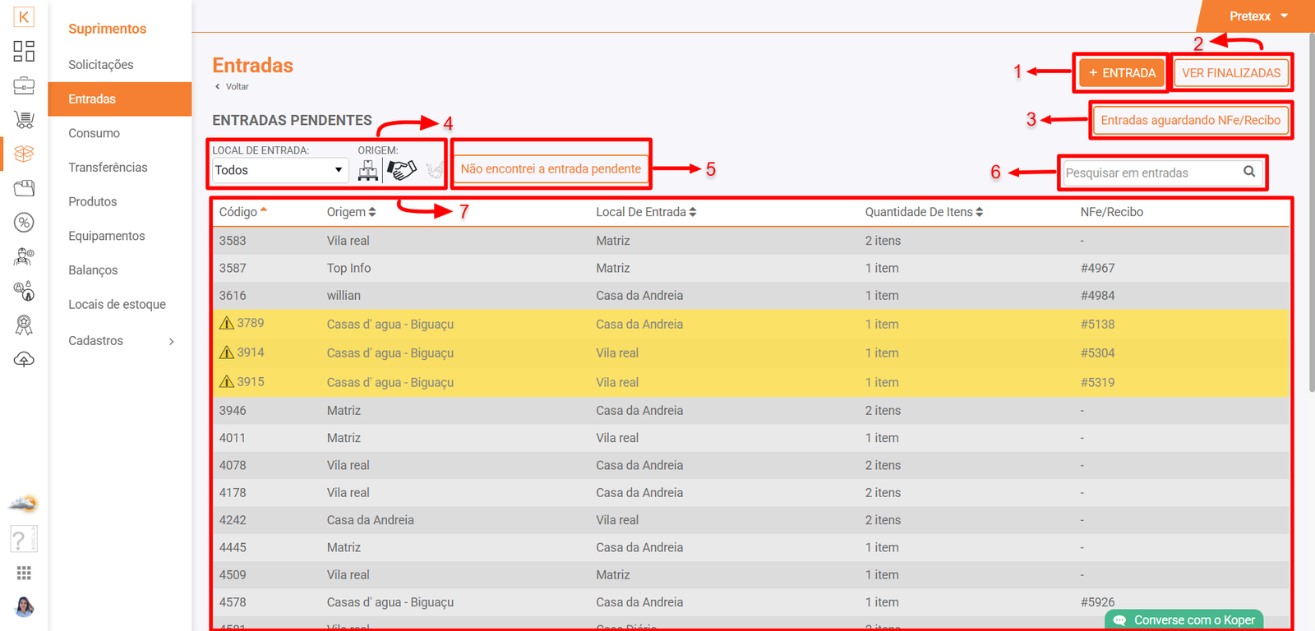Click the shopping cart sidebar icon
This screenshot has width=1315, height=631.
pos(24,120)
